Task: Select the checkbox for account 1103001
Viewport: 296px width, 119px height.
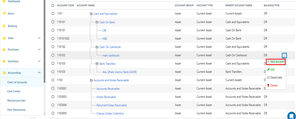Action: 53,88
